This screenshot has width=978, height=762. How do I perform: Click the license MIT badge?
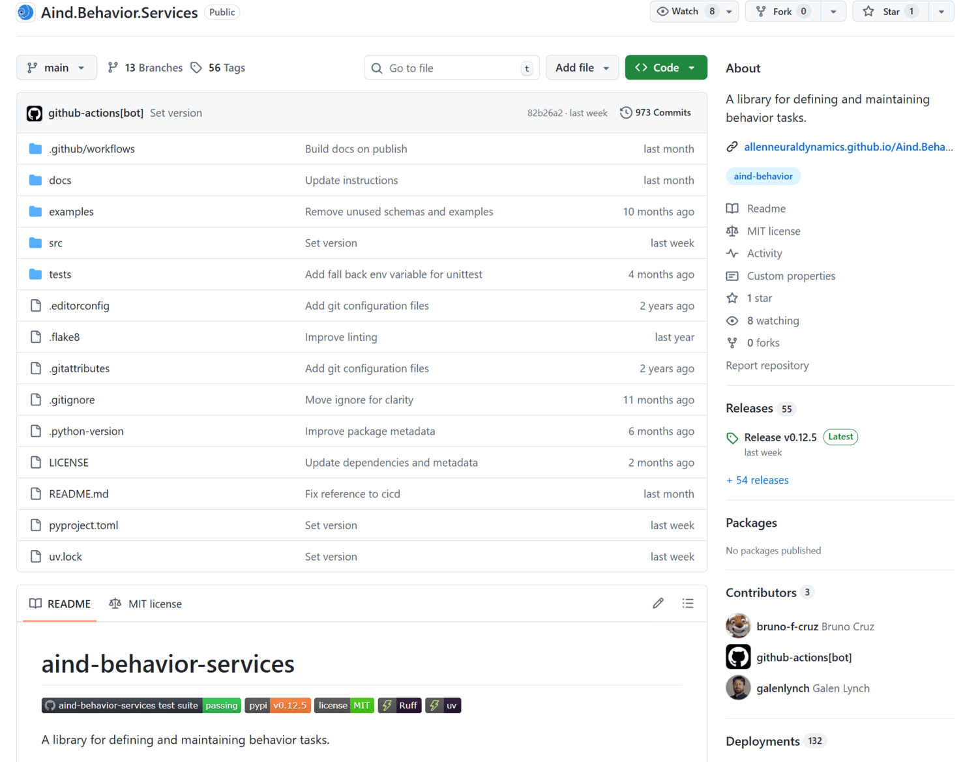[344, 705]
